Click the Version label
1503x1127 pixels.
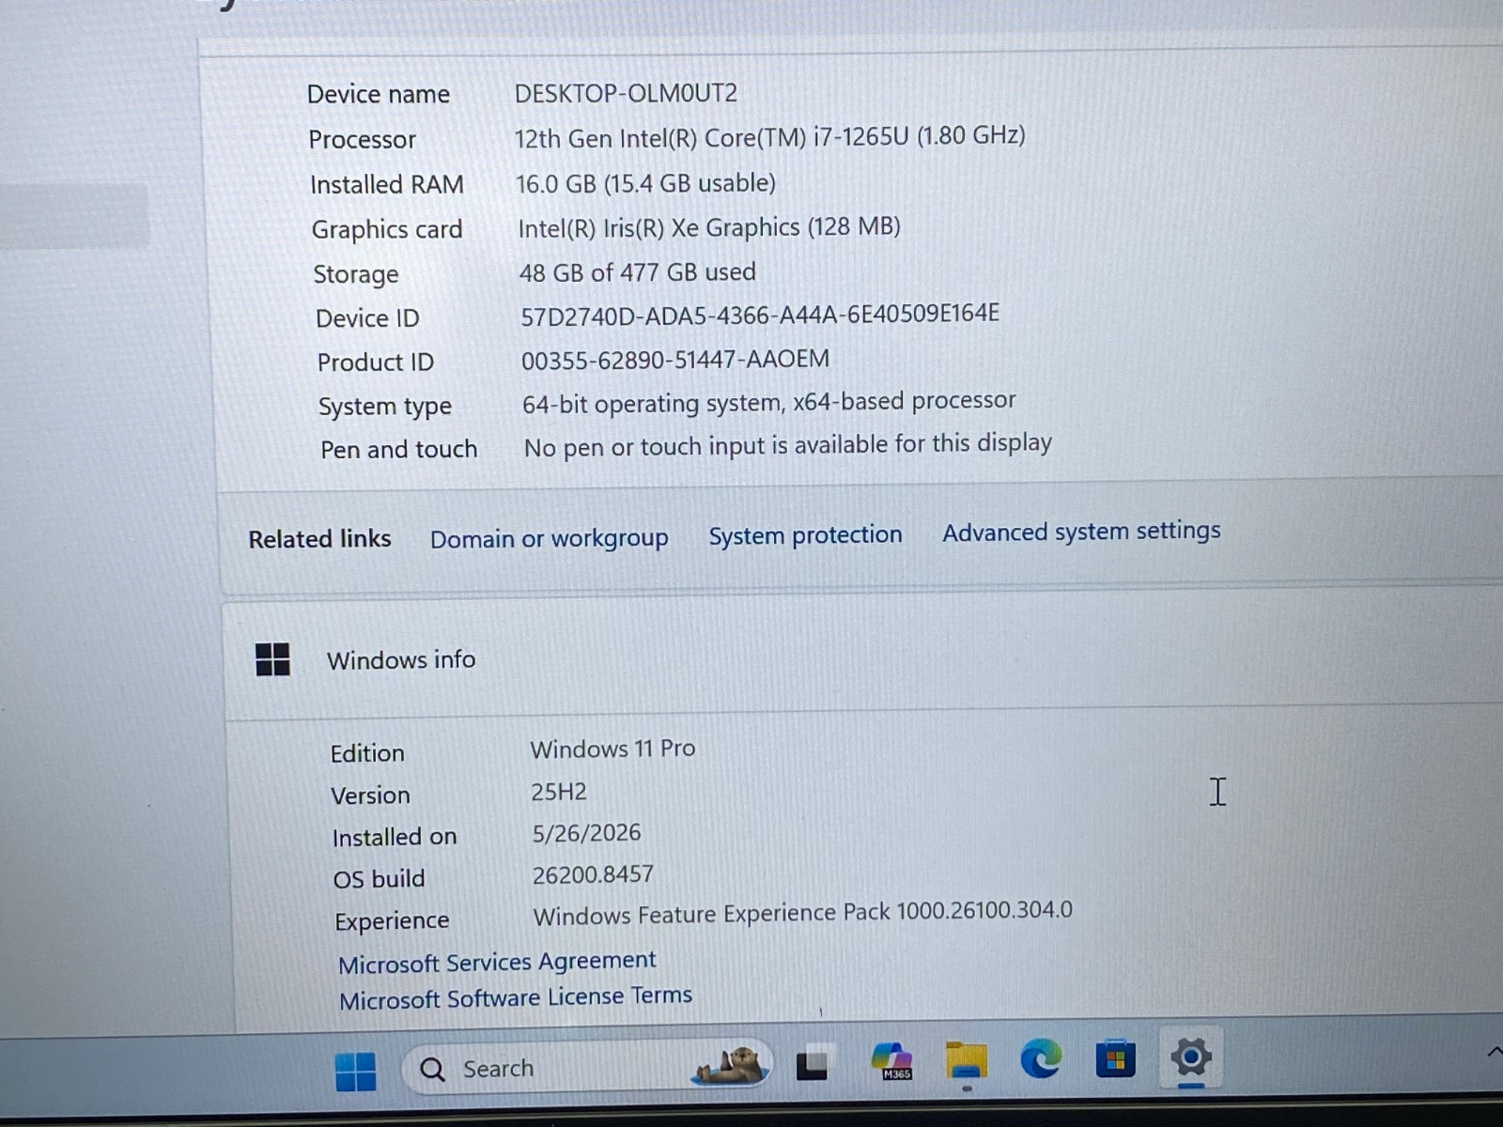(x=370, y=796)
